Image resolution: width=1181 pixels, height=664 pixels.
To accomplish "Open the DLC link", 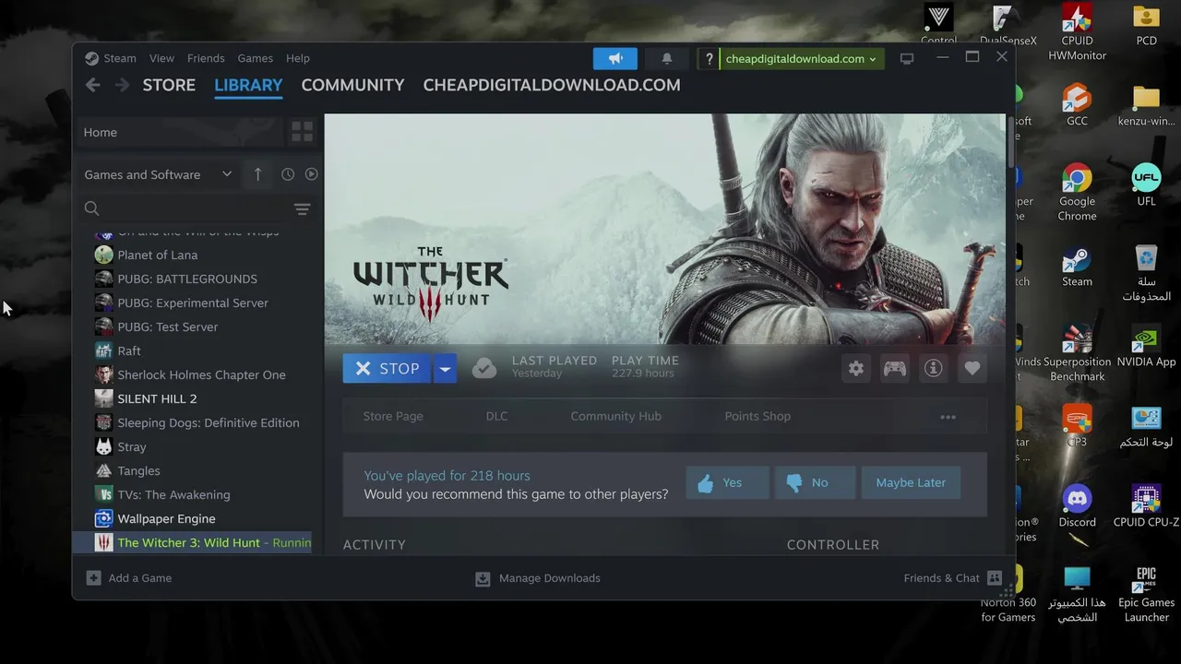I will point(496,416).
